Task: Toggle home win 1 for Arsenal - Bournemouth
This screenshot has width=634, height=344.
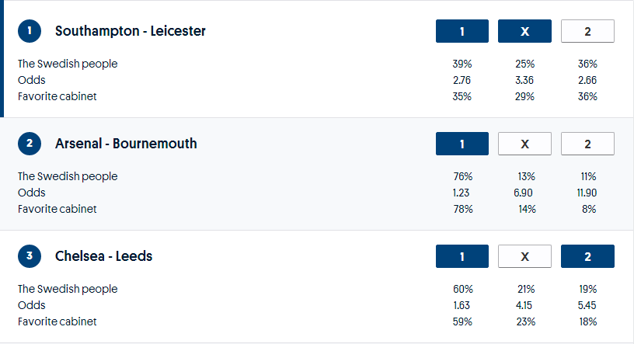Action: tap(462, 144)
